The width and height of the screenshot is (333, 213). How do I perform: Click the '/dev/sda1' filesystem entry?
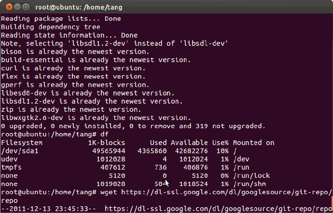point(19,151)
